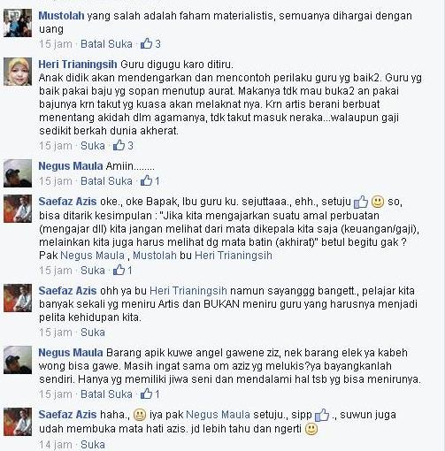Viewport: 445px width, 451px height.
Task: Toggle Batal Suka on the Barang apik kuwe comment
Action: point(106,394)
